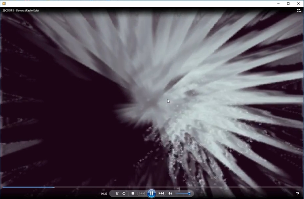Go to the previous track

pos(142,193)
